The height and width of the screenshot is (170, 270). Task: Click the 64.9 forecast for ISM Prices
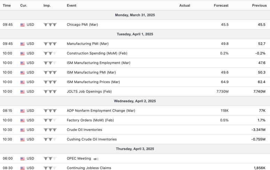[225, 82]
